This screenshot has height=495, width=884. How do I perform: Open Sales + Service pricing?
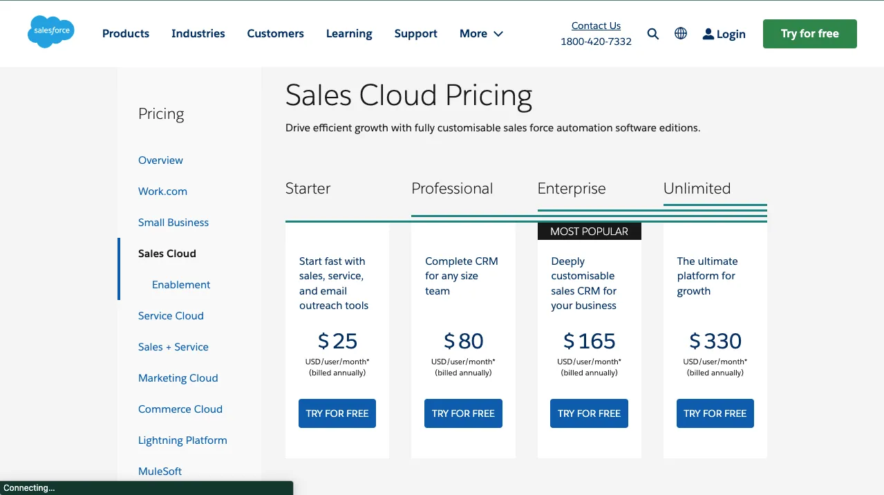pos(173,347)
